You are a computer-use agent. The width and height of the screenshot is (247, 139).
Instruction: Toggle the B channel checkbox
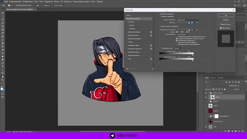click(x=187, y=32)
